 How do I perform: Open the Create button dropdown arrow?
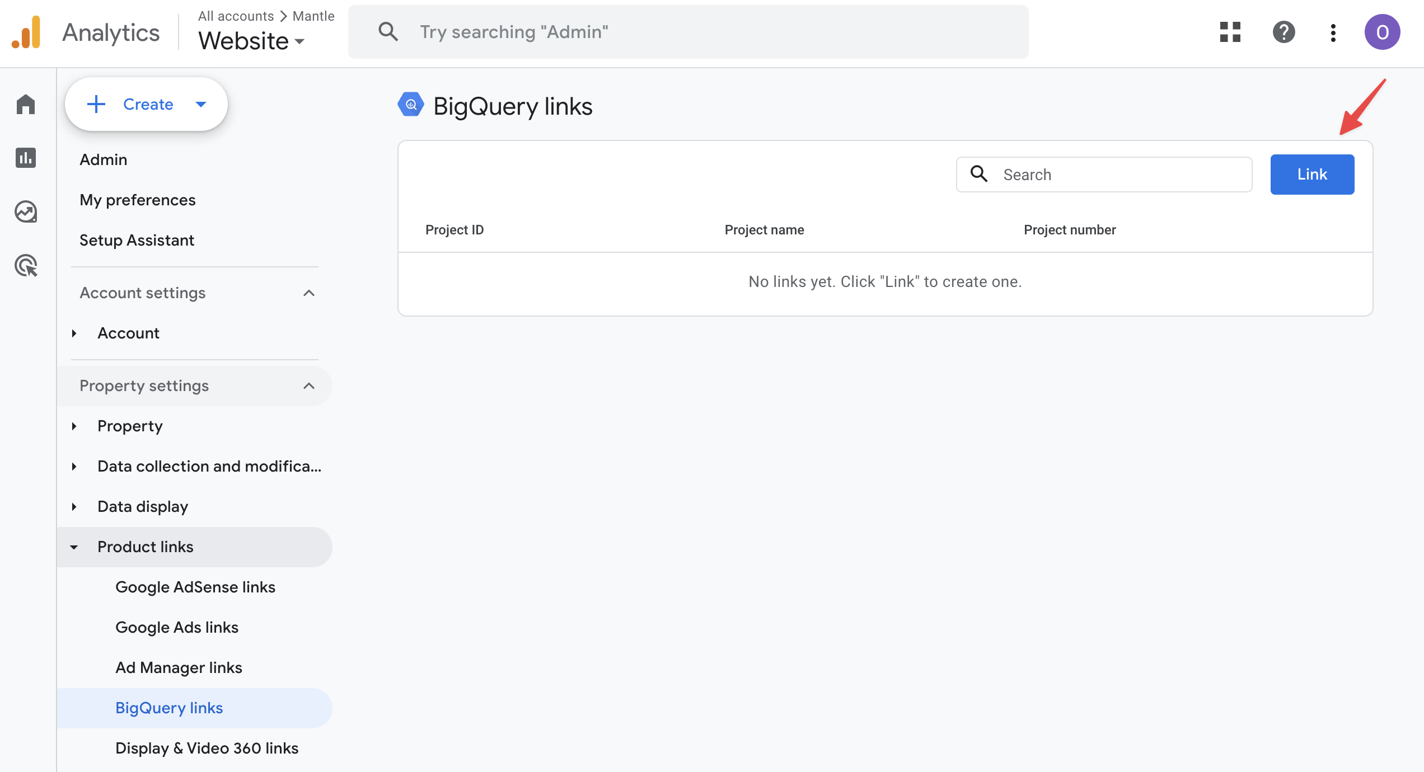[200, 103]
